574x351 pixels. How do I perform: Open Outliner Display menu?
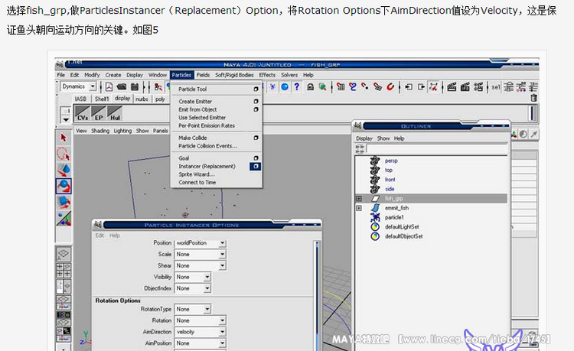[364, 138]
